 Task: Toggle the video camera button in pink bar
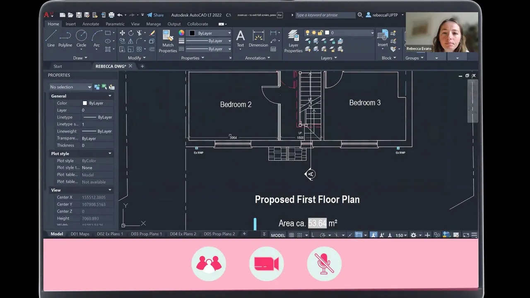[266, 264]
